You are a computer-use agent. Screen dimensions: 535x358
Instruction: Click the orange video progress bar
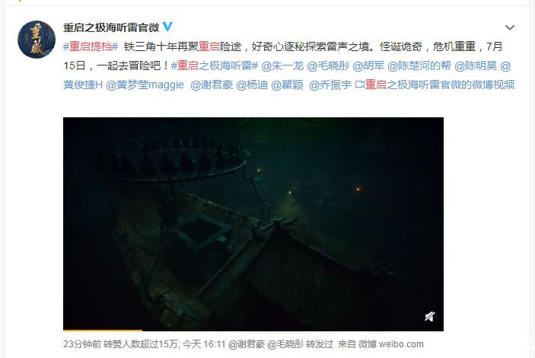(103, 331)
